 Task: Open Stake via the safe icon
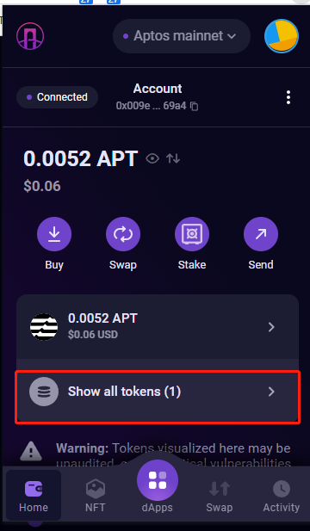pos(192,234)
